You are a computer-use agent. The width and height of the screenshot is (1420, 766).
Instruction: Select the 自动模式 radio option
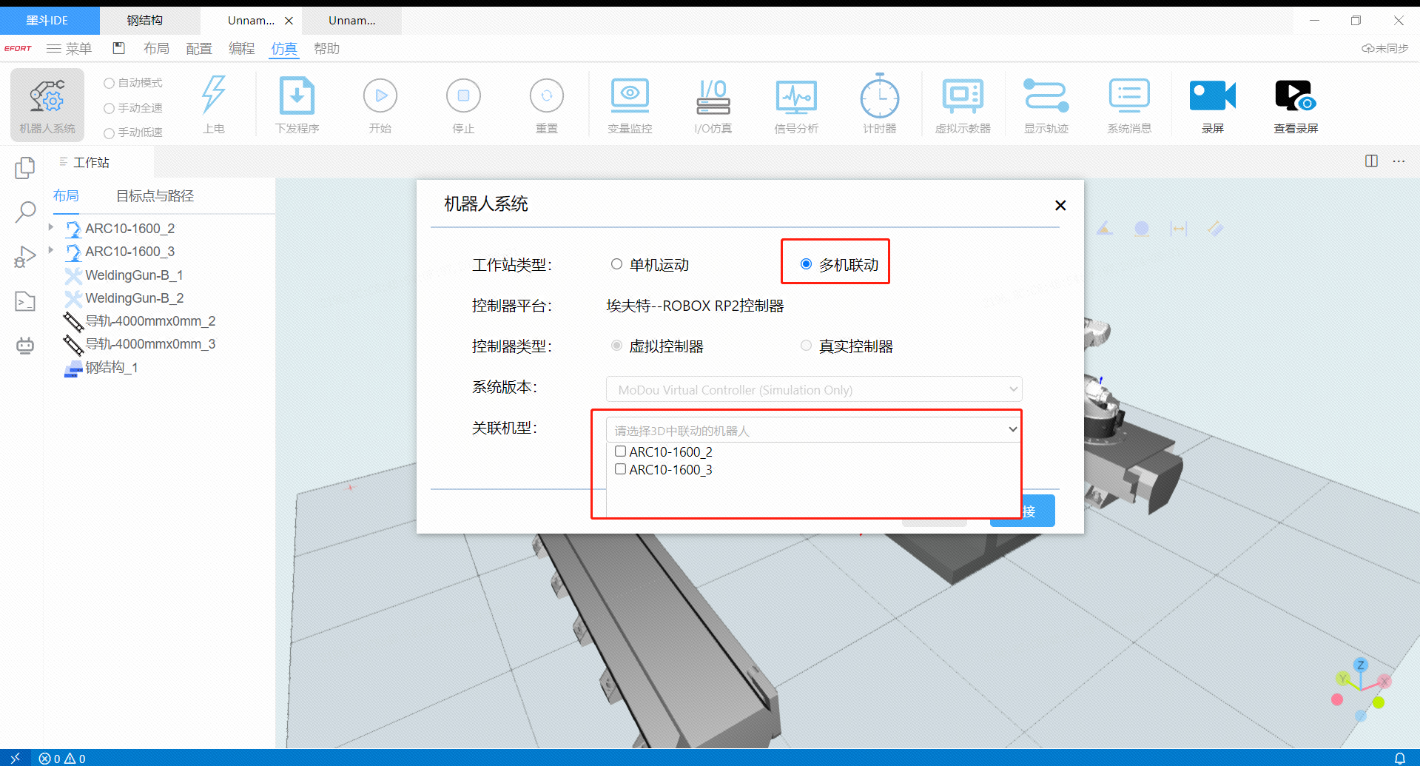pyautogui.click(x=110, y=83)
